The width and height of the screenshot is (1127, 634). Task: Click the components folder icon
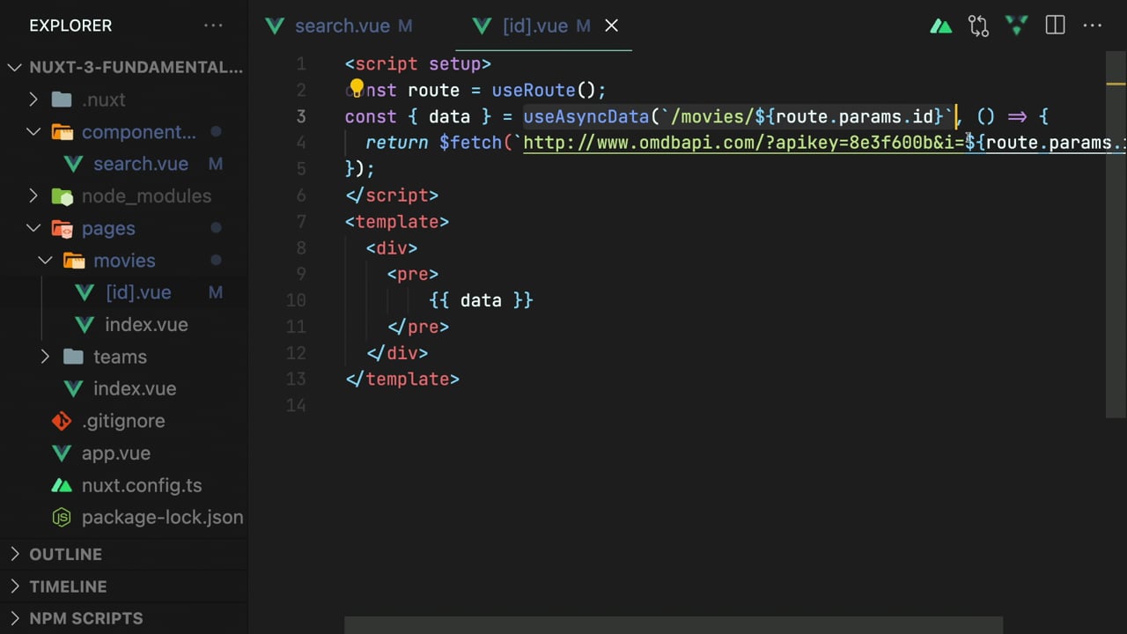tap(62, 132)
